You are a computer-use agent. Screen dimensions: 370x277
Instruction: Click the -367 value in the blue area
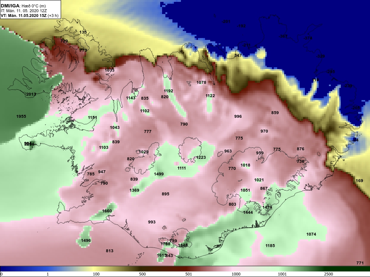coord(283,36)
